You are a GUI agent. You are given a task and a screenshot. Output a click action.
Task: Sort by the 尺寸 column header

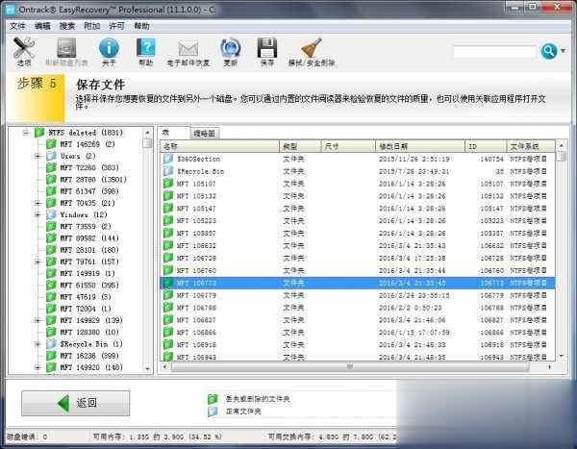348,146
